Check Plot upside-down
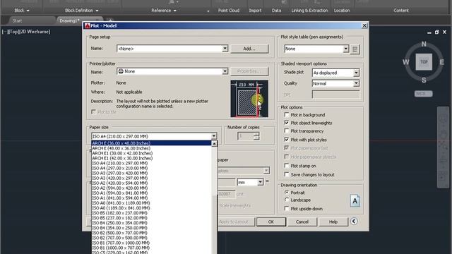The image size is (452, 254). (x=287, y=209)
